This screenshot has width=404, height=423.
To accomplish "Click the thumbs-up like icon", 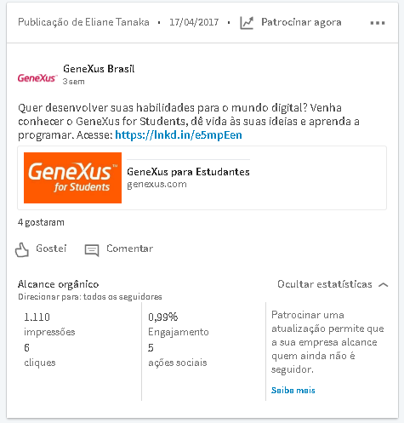I will coord(22,249).
